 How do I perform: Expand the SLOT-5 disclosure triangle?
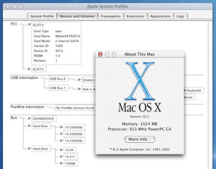pyautogui.click(x=29, y=69)
